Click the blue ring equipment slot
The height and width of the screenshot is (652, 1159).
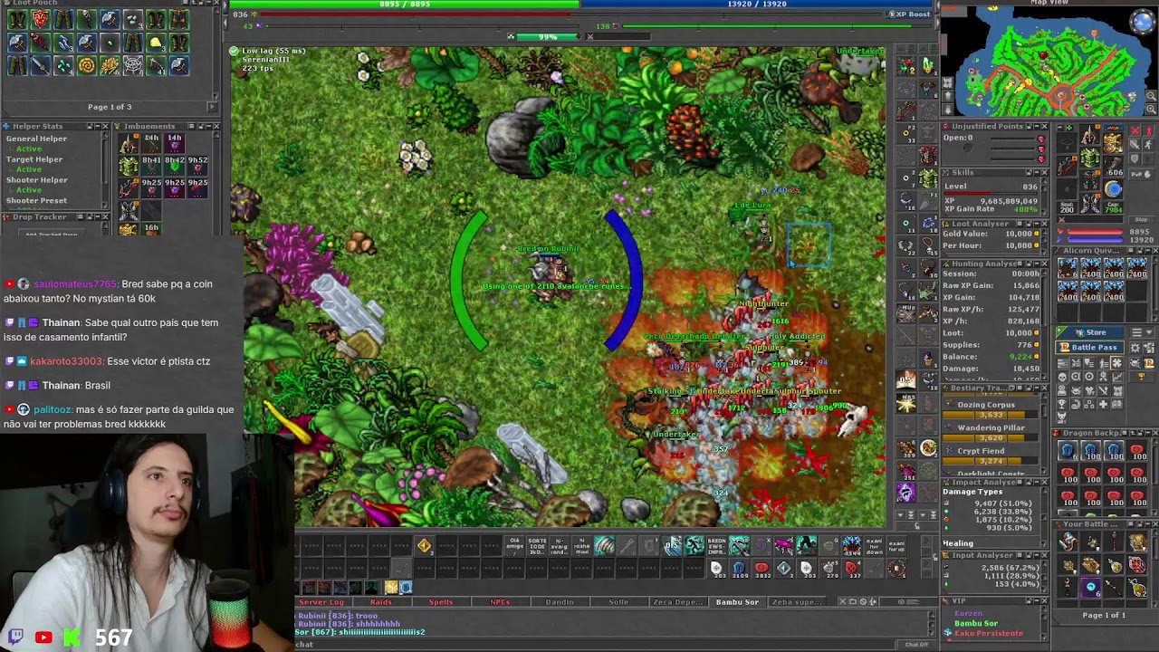pyautogui.click(x=1113, y=188)
